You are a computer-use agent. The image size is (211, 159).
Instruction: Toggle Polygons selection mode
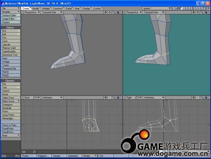click(x=44, y=156)
